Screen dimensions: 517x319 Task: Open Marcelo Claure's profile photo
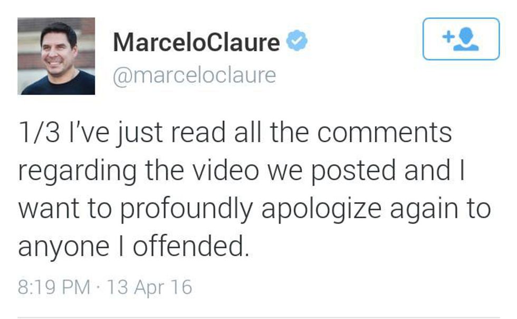(56, 56)
